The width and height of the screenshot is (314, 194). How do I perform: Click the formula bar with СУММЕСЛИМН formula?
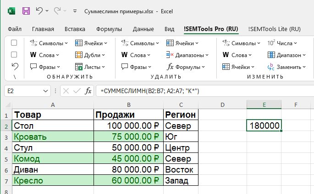[x=205, y=91]
